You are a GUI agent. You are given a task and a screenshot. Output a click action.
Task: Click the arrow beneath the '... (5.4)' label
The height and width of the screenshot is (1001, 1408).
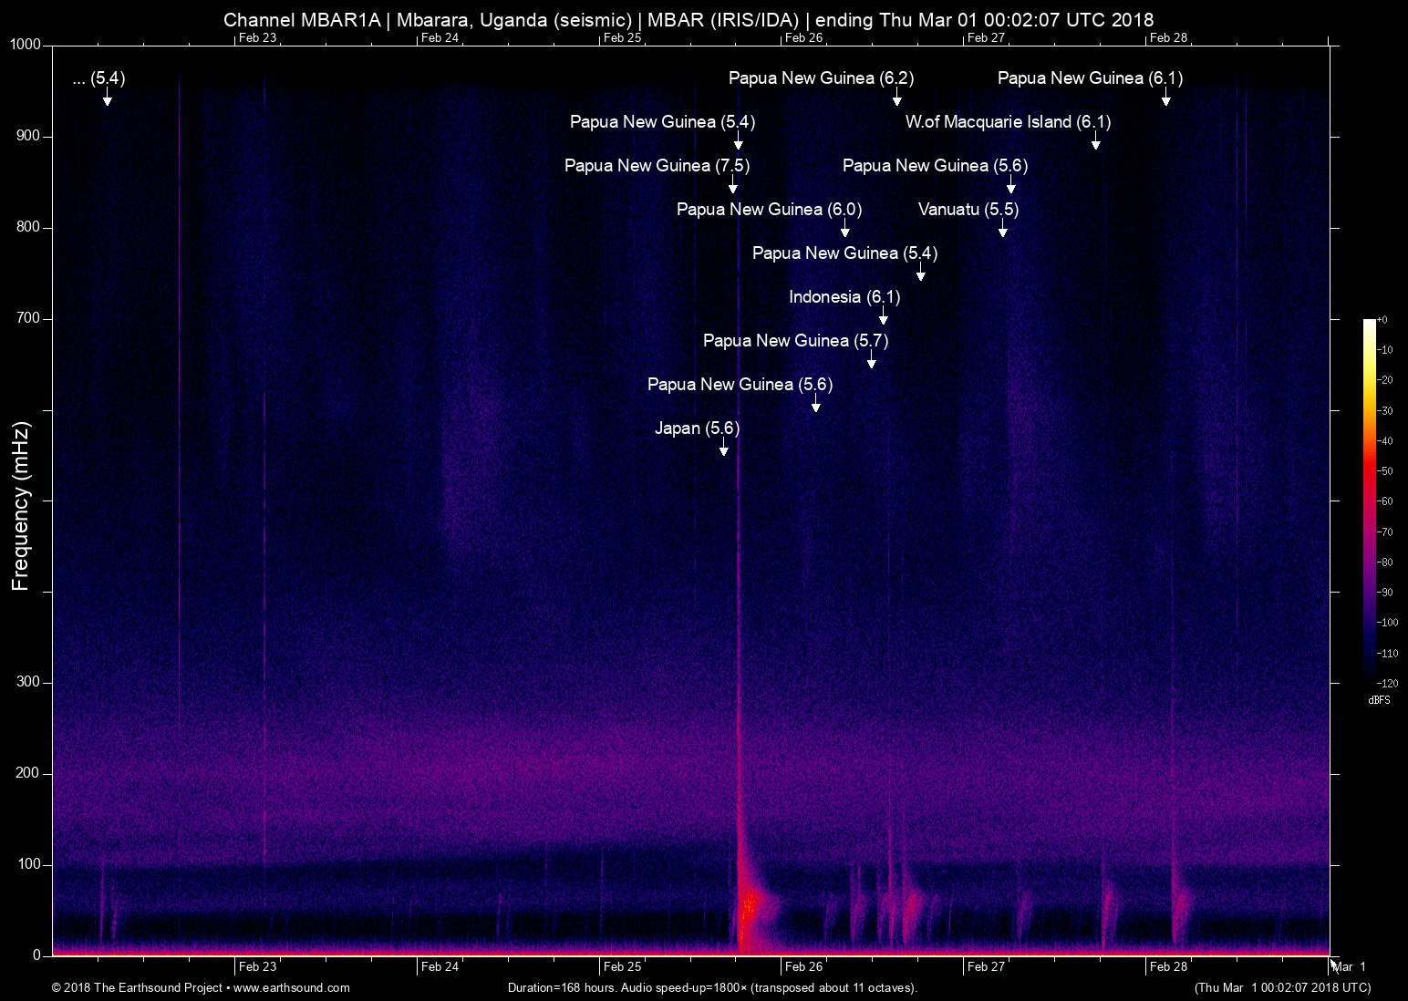108,98
